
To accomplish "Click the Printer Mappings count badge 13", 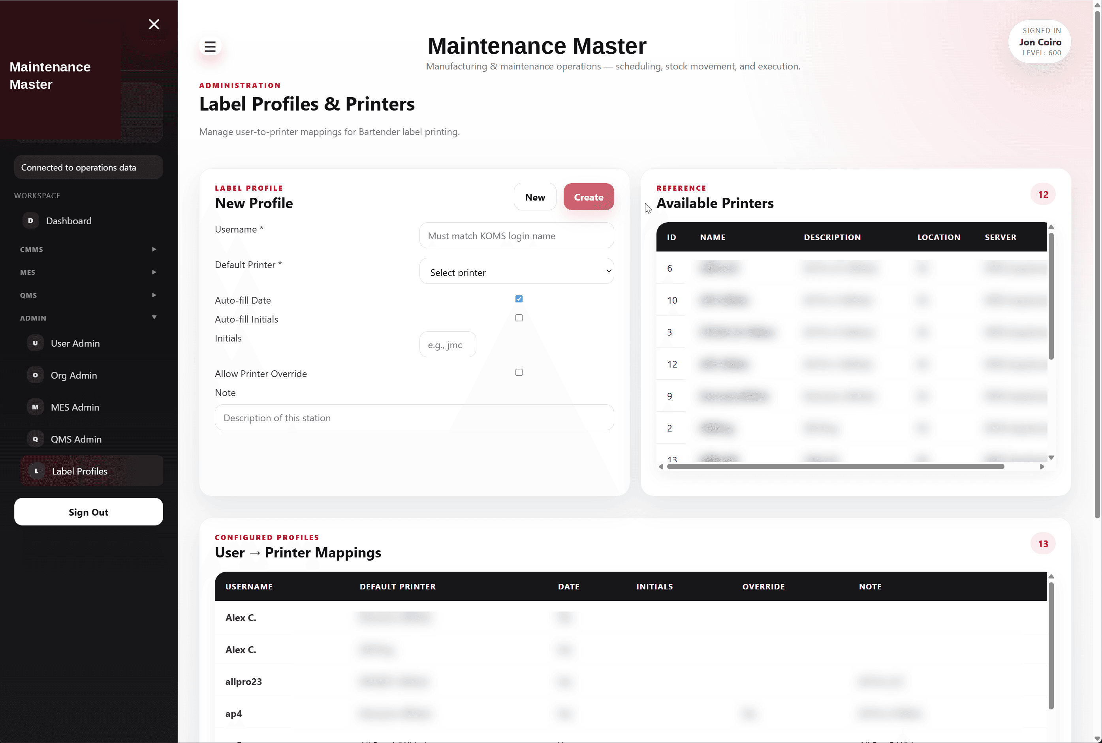I will (1043, 544).
